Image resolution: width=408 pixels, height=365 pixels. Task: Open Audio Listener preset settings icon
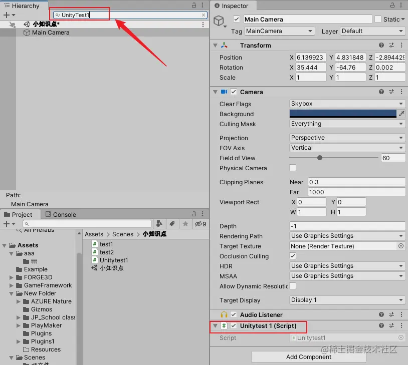click(391, 314)
